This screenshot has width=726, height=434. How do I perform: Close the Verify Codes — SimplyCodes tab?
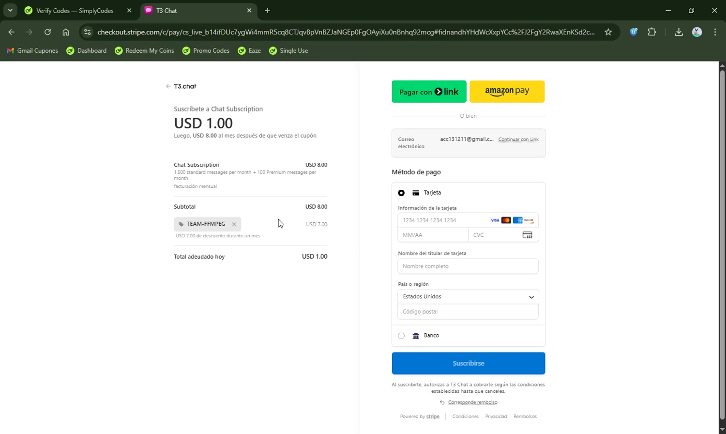point(129,10)
